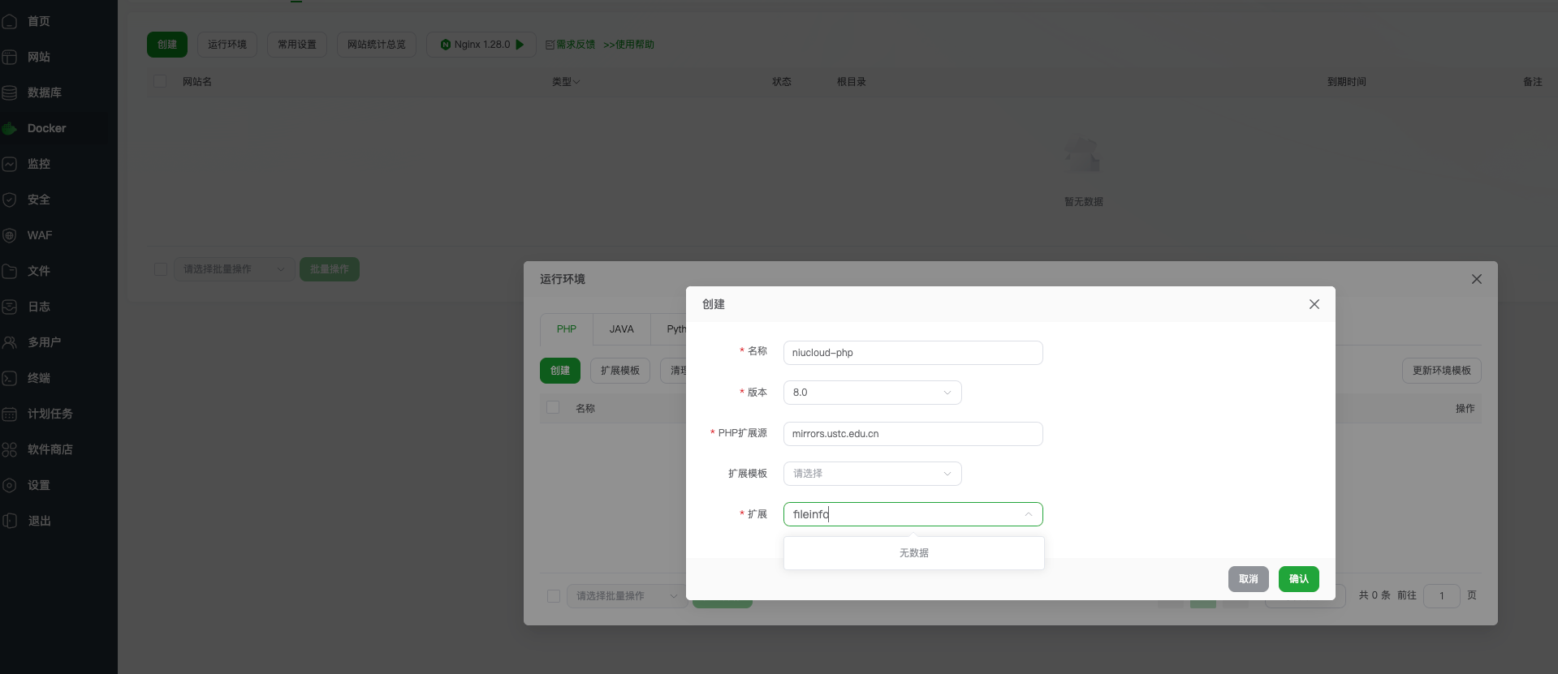Click the 状态 column header
This screenshot has height=674, width=1558.
point(782,82)
